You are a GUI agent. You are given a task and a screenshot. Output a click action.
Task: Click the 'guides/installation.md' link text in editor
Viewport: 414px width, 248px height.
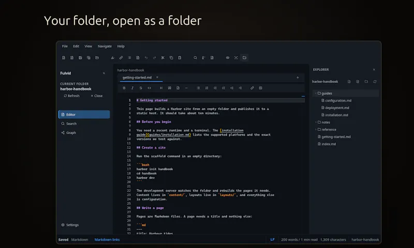click(169, 135)
